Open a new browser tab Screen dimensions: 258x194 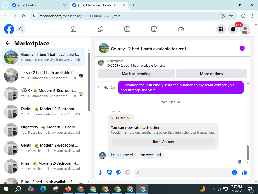134,5
